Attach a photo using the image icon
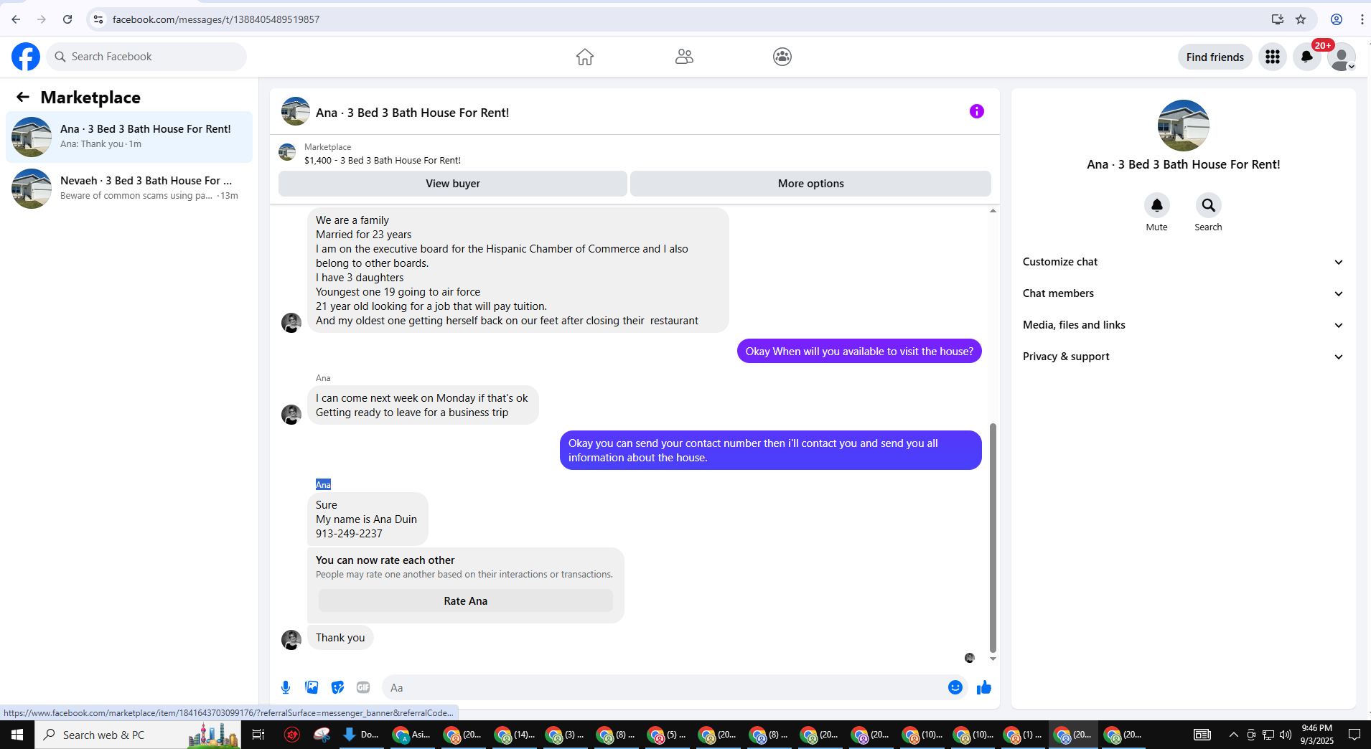1371x749 pixels. pos(312,687)
